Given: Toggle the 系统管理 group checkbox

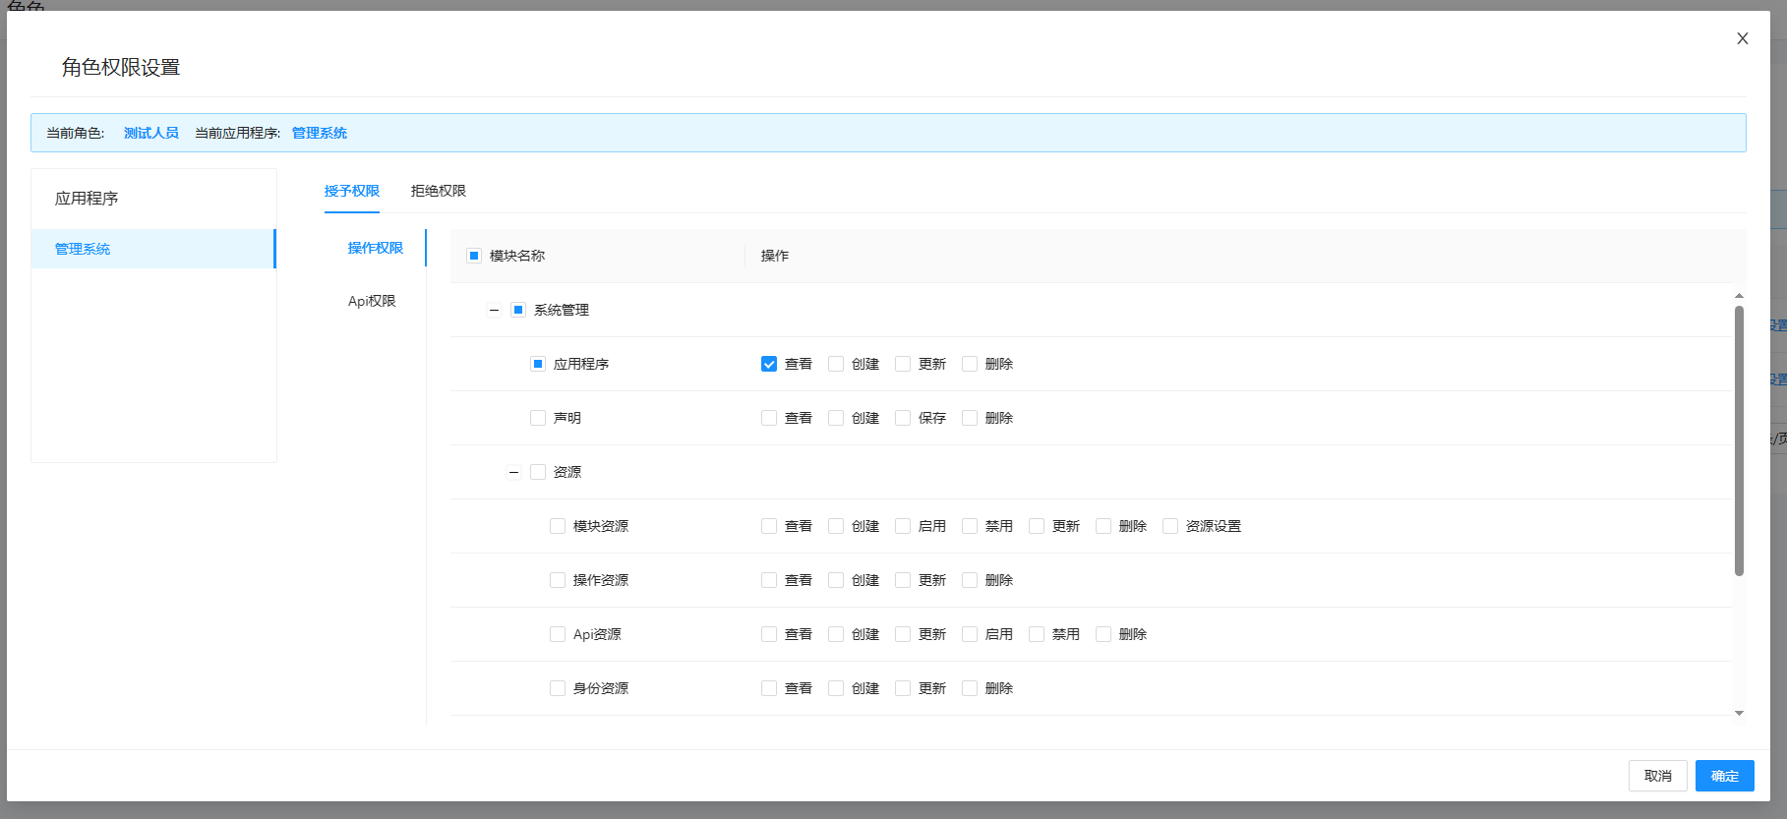Looking at the screenshot, I should (x=518, y=310).
